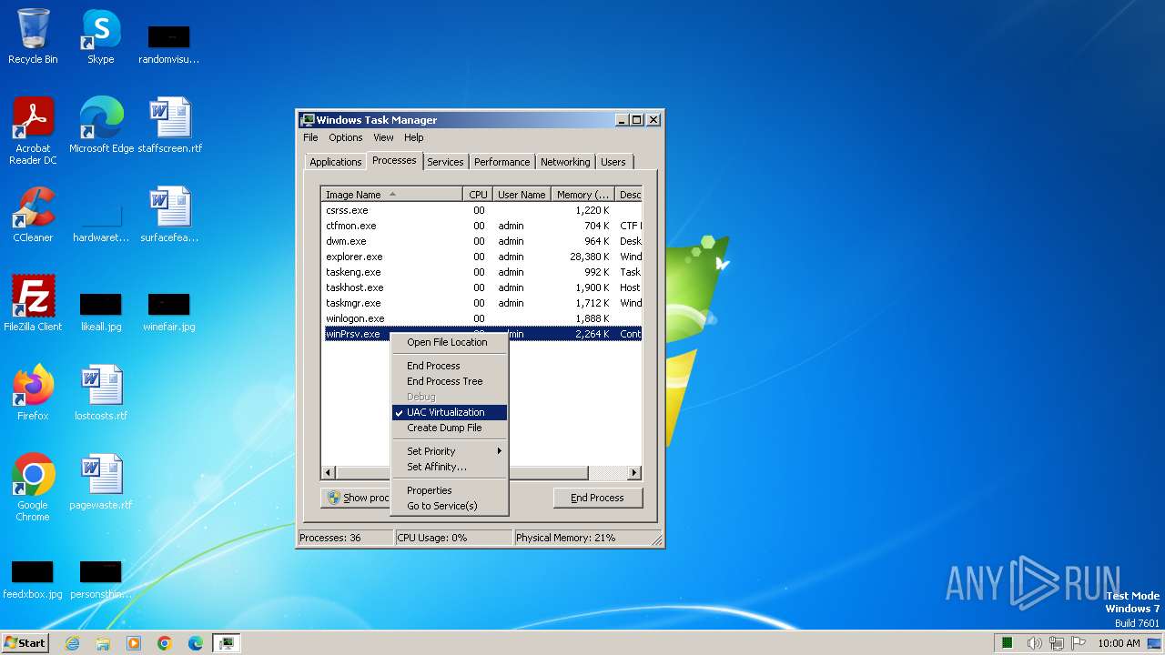1165x655 pixels.
Task: Click the End Process button
Action: click(x=598, y=498)
